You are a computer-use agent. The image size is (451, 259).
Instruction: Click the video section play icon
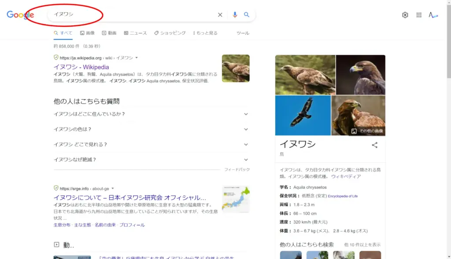click(x=56, y=244)
